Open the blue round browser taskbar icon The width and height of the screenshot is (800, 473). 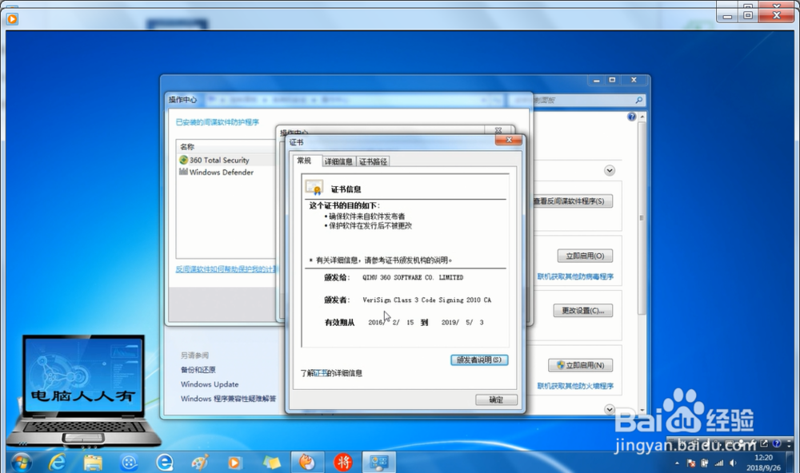click(x=129, y=463)
